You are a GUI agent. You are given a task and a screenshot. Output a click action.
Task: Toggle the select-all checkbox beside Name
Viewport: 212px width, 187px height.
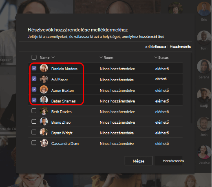(x=34, y=57)
